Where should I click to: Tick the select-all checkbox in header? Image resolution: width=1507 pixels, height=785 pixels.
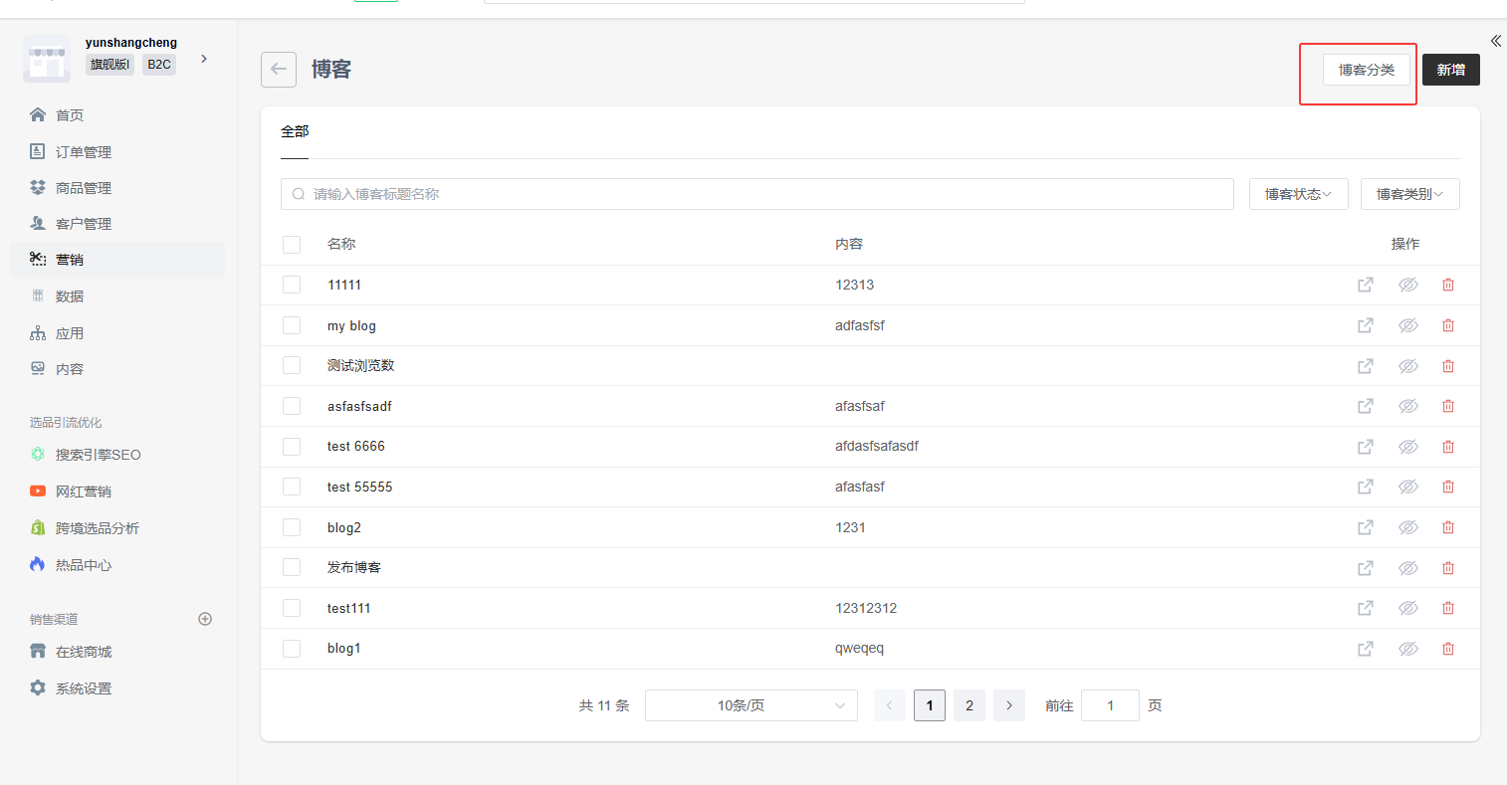pos(292,245)
